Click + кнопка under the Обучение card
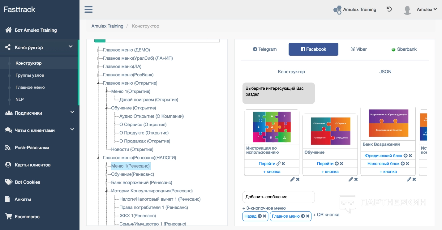 point(330,172)
